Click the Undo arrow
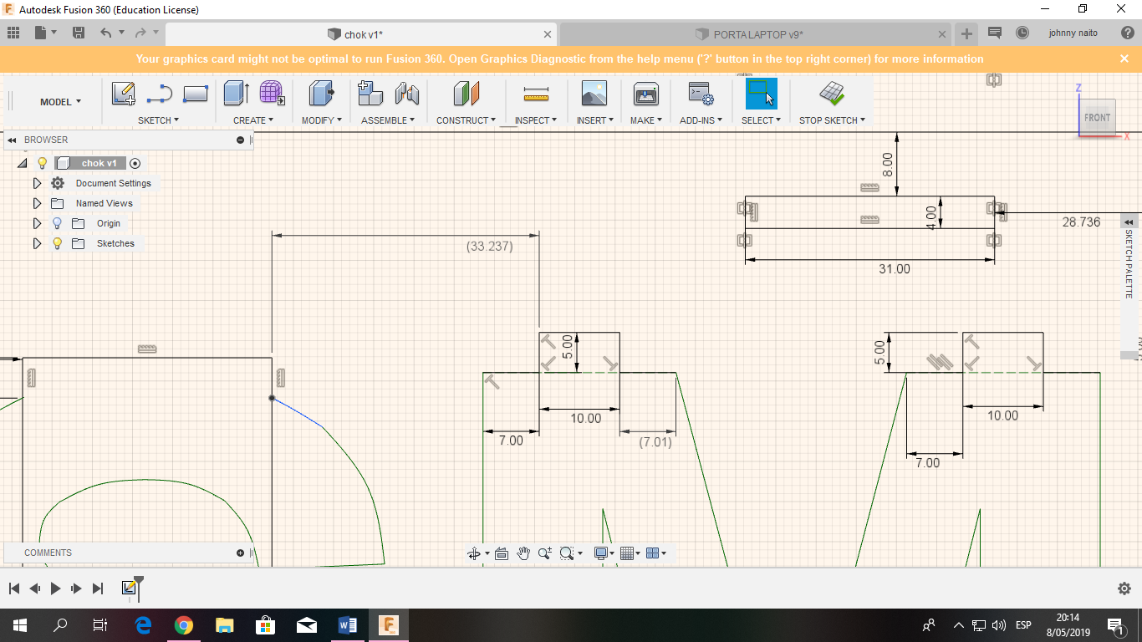This screenshot has height=642, width=1142. coord(105,33)
